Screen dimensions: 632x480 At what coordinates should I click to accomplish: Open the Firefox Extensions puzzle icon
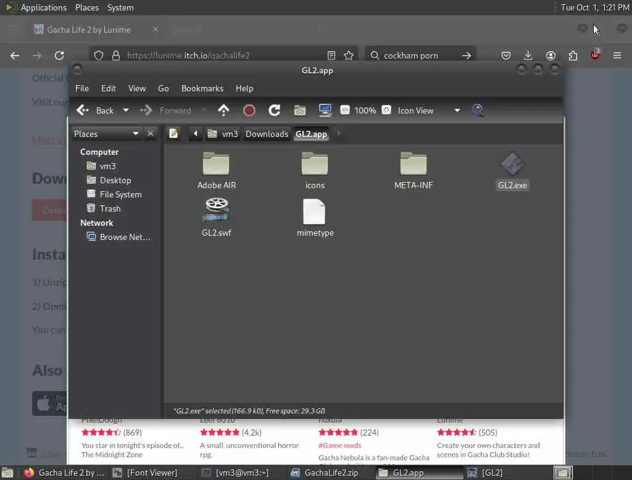[573, 55]
